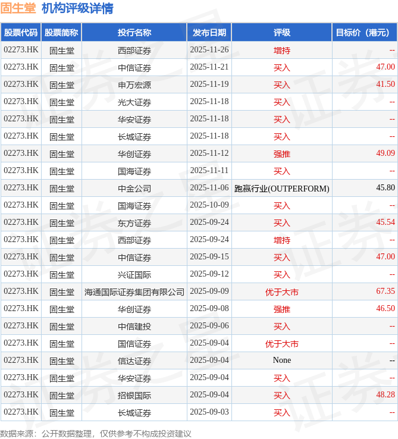Click 02273.HK code in 招银国际 row
Image resolution: width=398 pixels, height=439 pixels.
[21, 395]
